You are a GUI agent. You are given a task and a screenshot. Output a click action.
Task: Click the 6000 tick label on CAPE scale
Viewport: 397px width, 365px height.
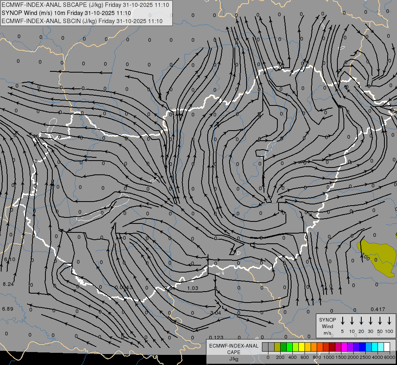pyautogui.click(x=390, y=357)
